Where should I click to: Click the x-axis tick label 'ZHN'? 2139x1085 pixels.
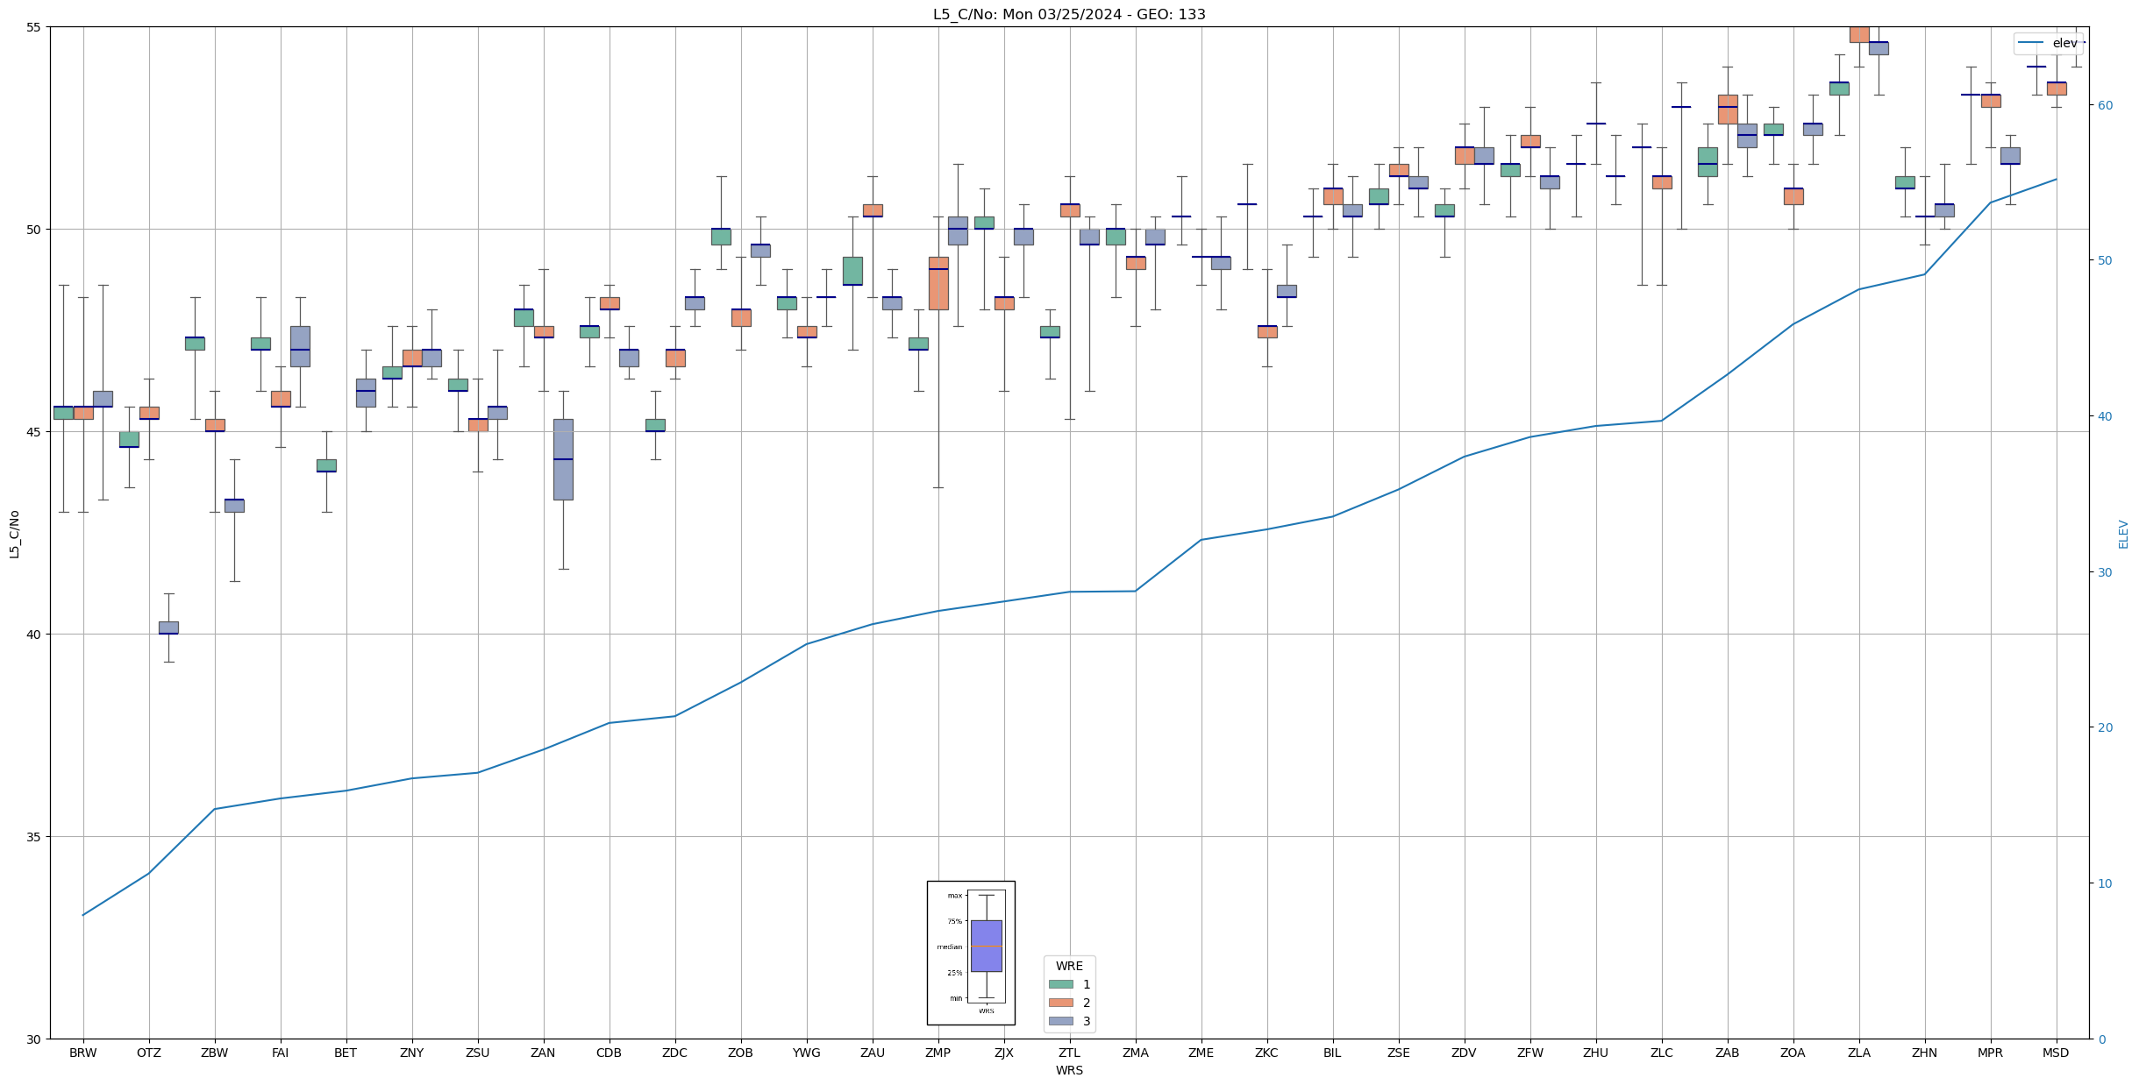click(1925, 1053)
